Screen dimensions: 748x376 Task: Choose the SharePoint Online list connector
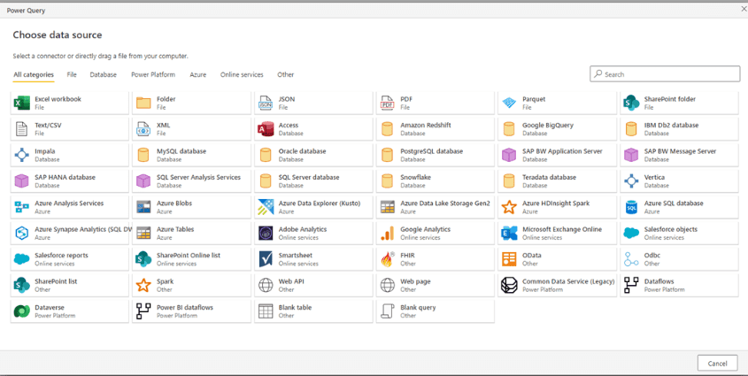(x=191, y=259)
